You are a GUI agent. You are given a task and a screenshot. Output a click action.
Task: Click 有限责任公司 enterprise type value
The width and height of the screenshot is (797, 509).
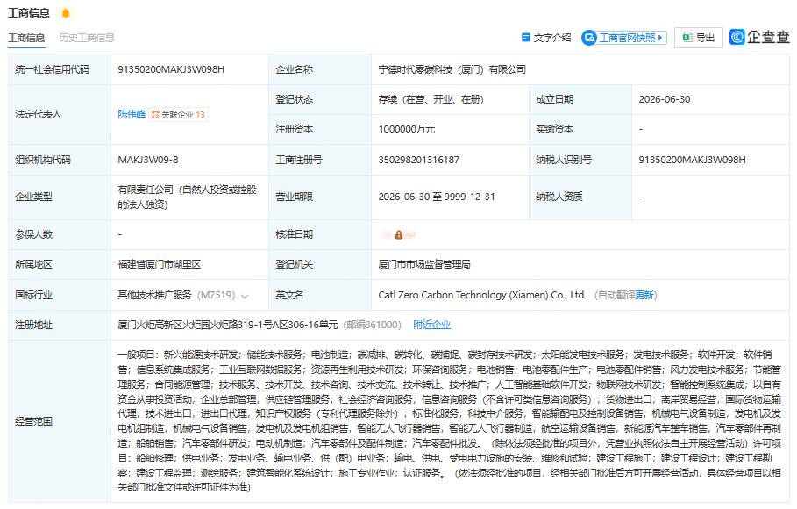187,197
